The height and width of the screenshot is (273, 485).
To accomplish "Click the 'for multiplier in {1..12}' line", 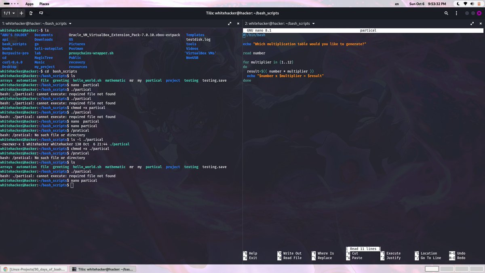I will coord(268,62).
